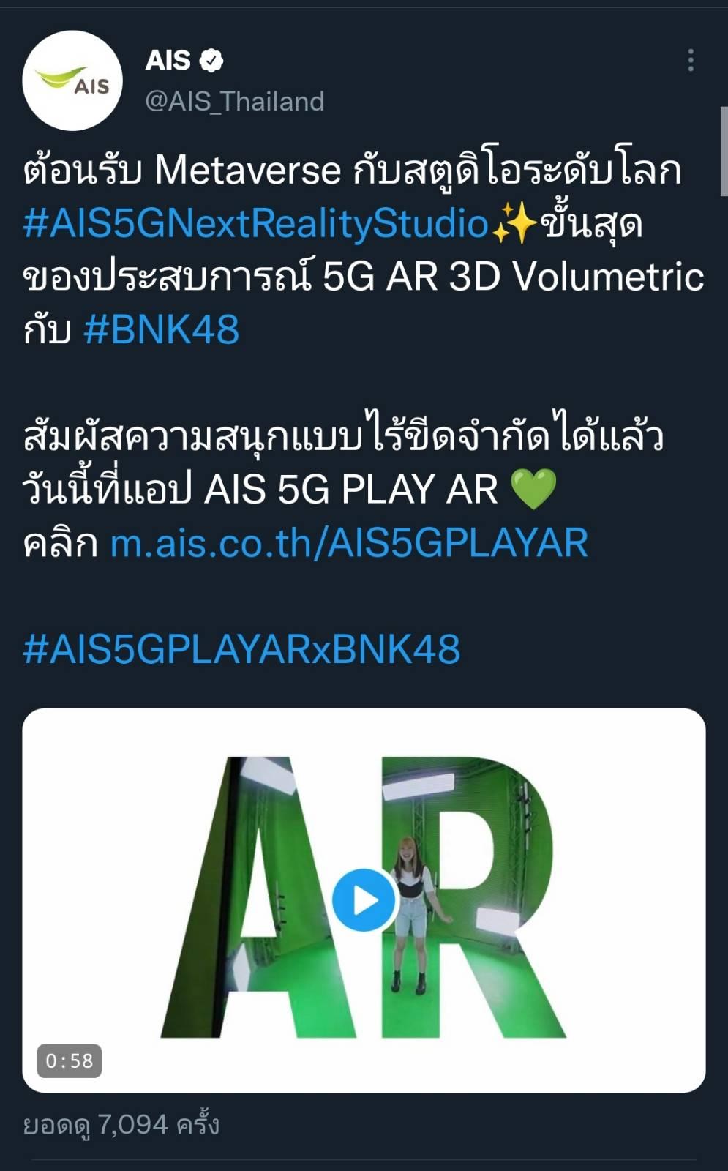Open hashtag #AIS5GPLAYARxBNK48
The height and width of the screenshot is (1171, 728).
[x=241, y=650]
